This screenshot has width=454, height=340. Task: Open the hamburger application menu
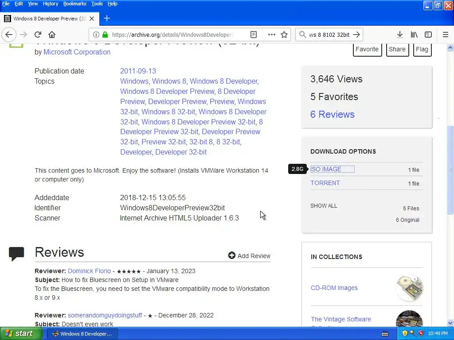point(446,35)
